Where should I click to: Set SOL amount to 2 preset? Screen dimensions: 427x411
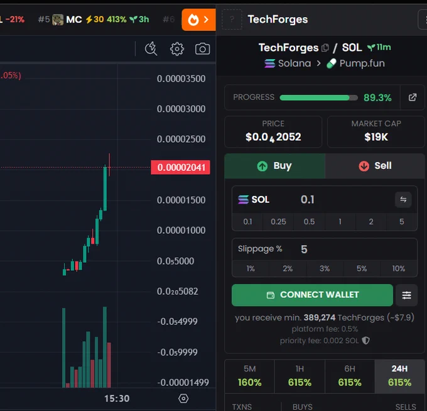pyautogui.click(x=371, y=222)
